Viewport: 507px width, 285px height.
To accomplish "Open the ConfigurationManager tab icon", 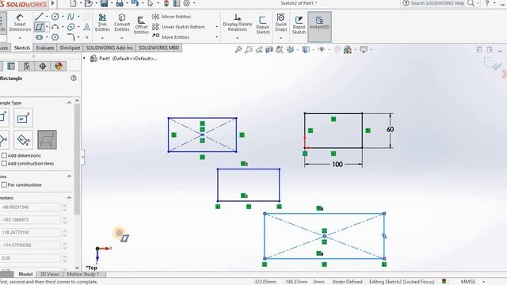I will pos(27,66).
